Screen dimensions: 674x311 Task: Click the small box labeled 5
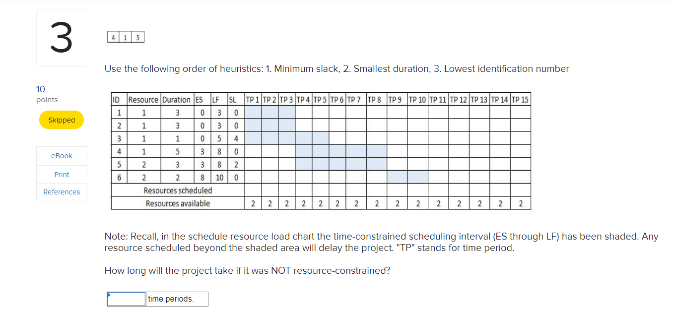pyautogui.click(x=137, y=37)
